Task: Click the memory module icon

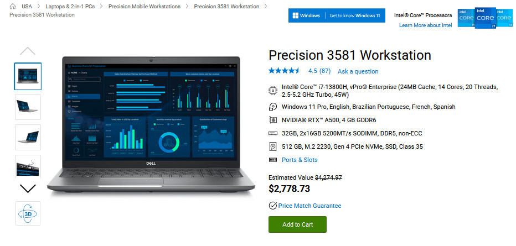Action: [272, 133]
